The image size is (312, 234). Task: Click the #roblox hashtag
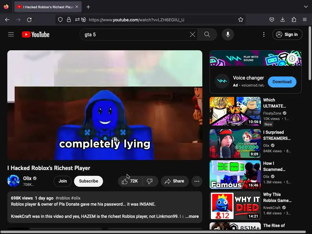63,198
